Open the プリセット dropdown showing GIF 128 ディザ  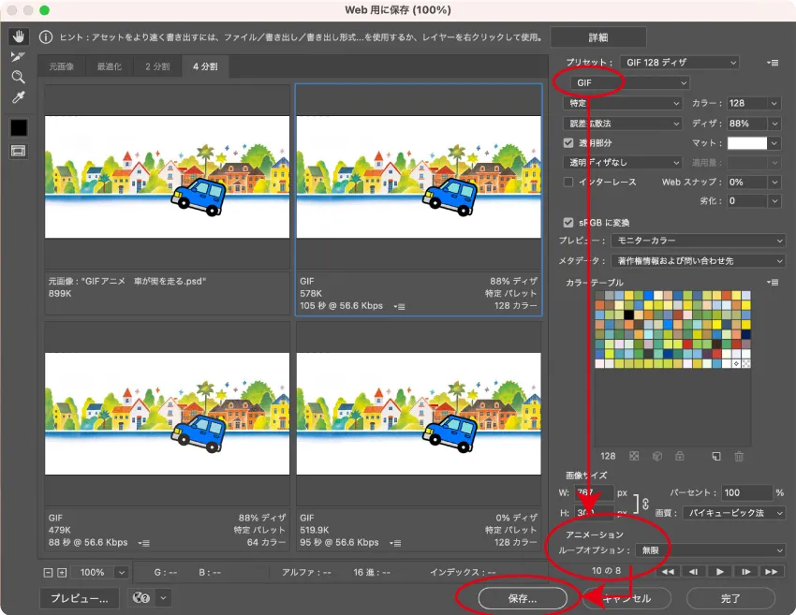pos(679,62)
